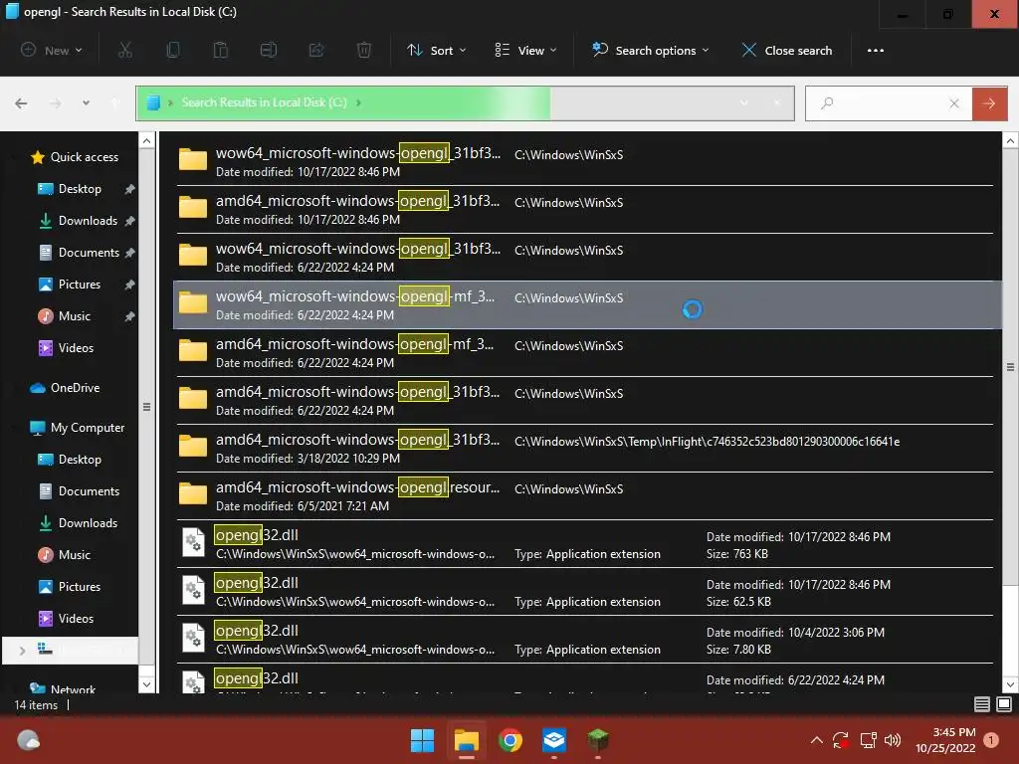Click inside the search box
The width and height of the screenshot is (1019, 764).
pos(887,103)
